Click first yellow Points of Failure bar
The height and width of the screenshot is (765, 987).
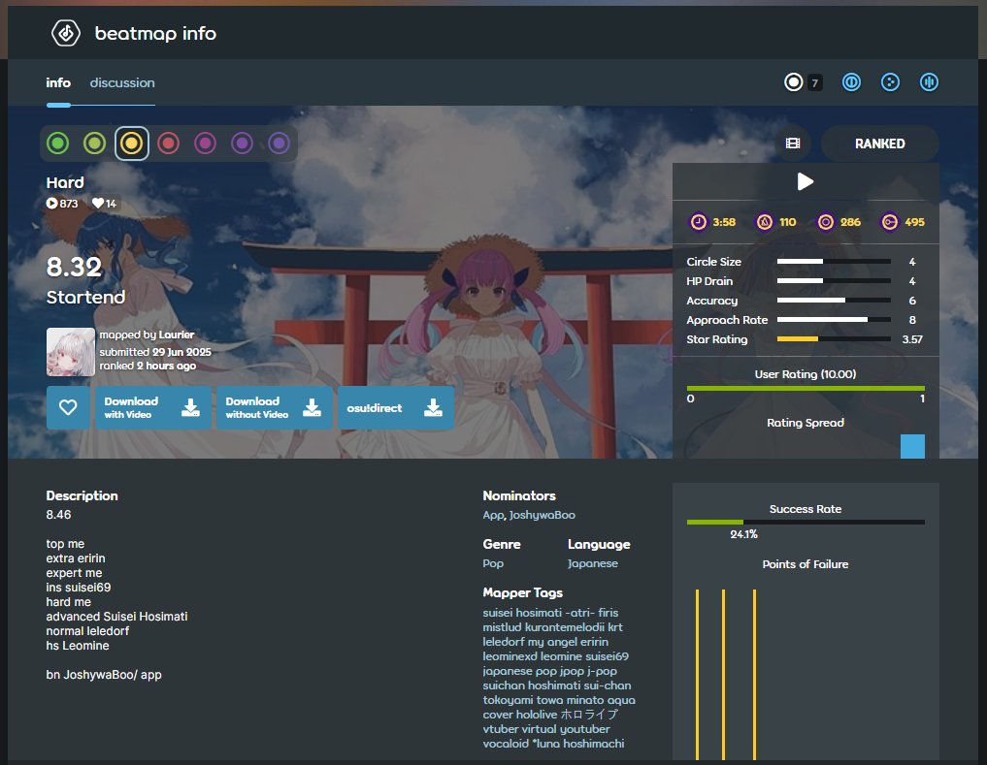(x=698, y=675)
